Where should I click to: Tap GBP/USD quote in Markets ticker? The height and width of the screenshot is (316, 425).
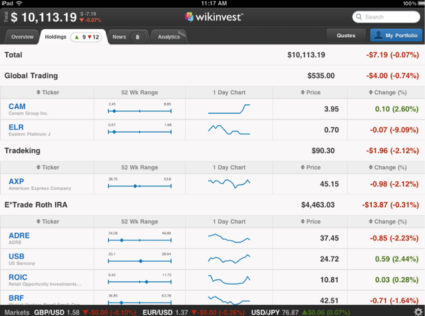click(85, 313)
